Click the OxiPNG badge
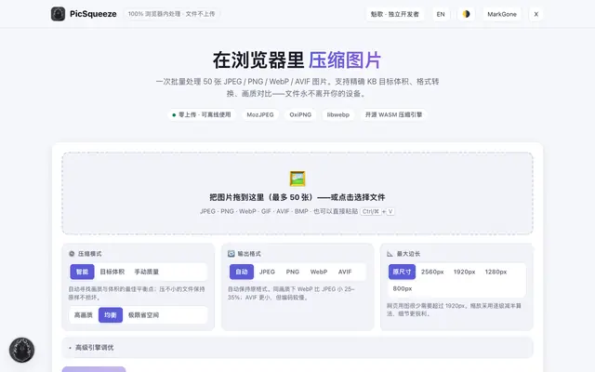Image resolution: width=595 pixels, height=372 pixels. [300, 114]
